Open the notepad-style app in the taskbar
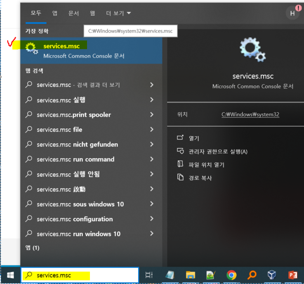The image size is (304, 284). point(170,275)
